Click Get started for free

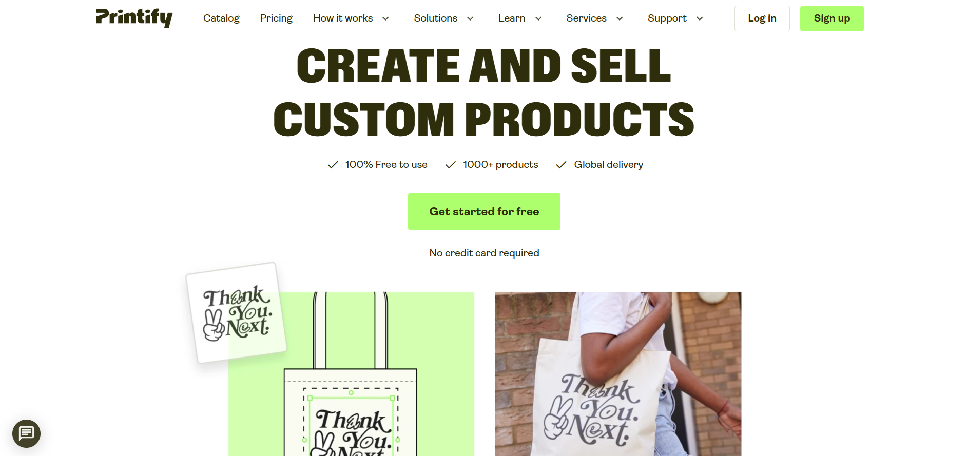484,211
